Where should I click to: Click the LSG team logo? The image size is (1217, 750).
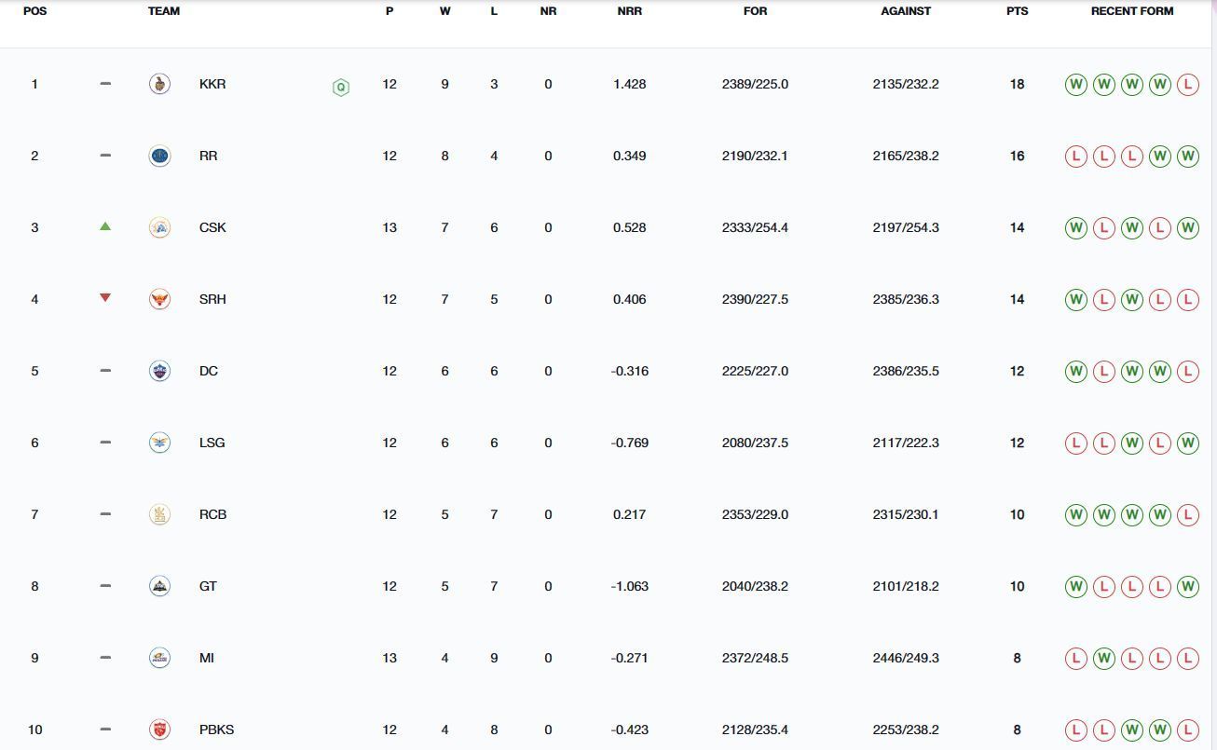tap(159, 443)
